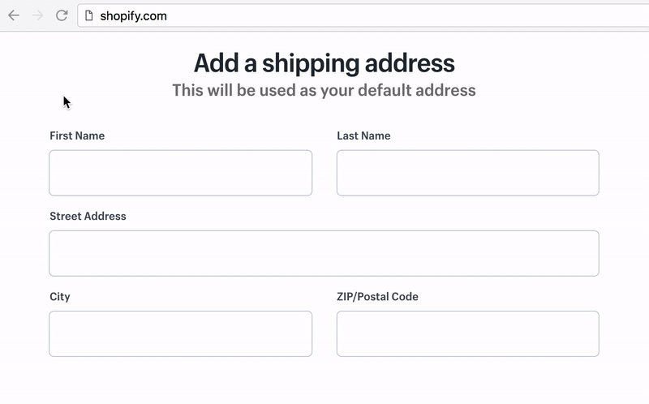Click the City label
Viewport: 649px width, 404px height.
(x=59, y=297)
